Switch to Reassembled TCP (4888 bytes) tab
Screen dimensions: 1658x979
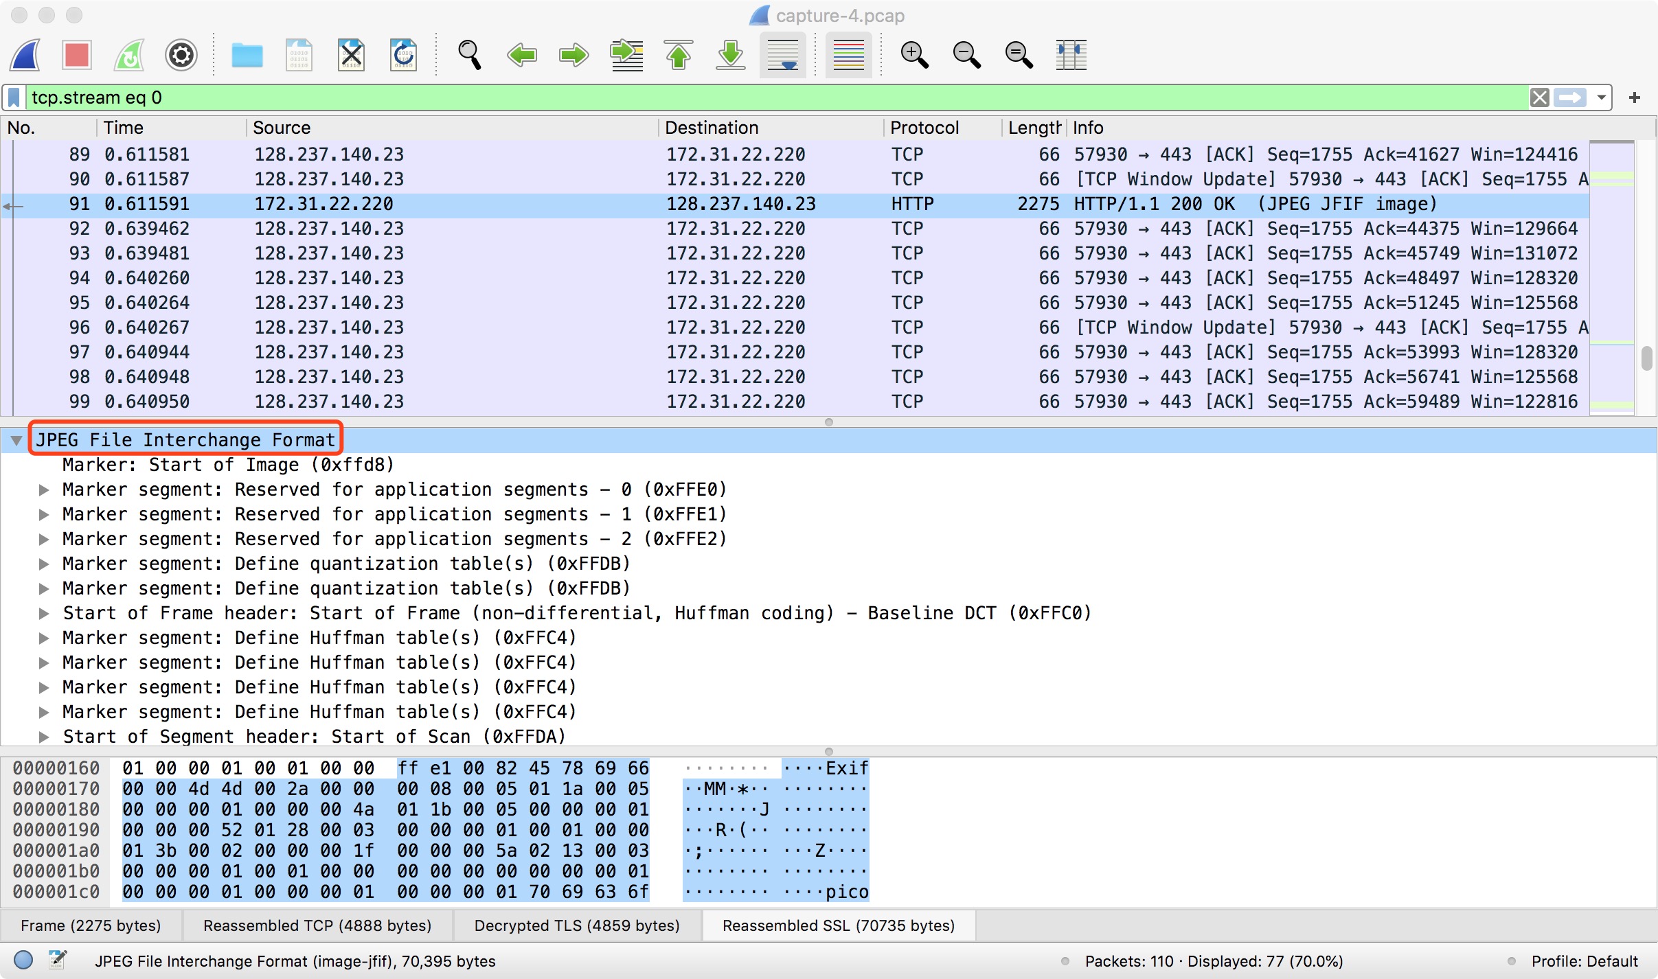coord(317,925)
